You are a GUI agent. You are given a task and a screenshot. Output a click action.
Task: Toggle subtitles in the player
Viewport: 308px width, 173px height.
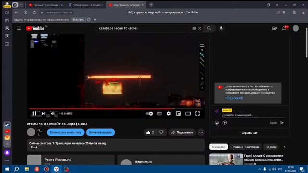point(159,113)
